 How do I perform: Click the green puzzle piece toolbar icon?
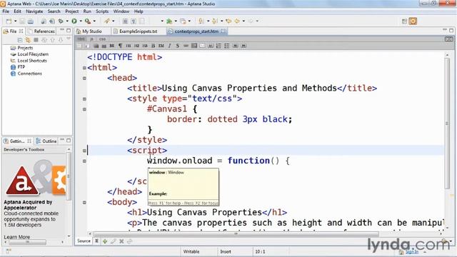pos(169,21)
